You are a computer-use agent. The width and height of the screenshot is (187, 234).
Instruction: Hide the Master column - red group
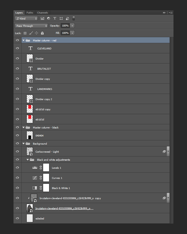pyautogui.click(x=17, y=40)
